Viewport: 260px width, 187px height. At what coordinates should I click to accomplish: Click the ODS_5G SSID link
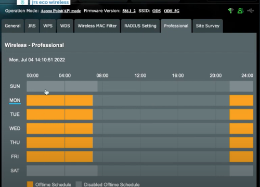172,11
